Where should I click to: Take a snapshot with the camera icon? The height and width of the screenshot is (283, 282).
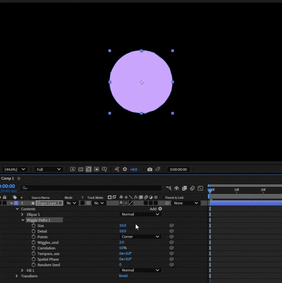(x=150, y=169)
